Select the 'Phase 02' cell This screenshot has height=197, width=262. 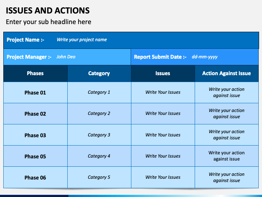(35, 114)
